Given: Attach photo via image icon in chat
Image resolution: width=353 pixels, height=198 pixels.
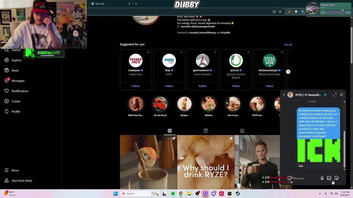Looking at the screenshot, I should coord(329,178).
